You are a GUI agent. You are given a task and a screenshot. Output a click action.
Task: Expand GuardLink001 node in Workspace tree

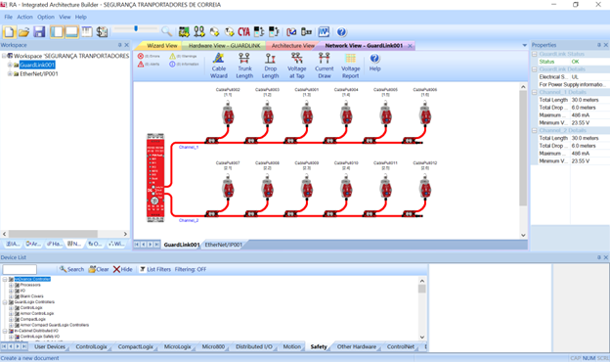(x=10, y=65)
